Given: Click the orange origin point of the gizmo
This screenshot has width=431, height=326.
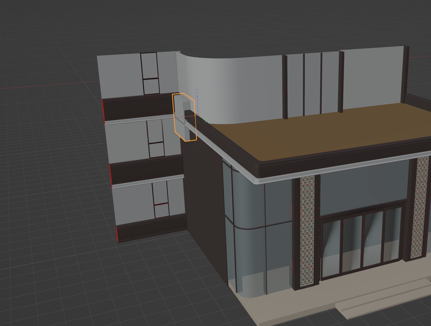Looking at the screenshot, I should tap(198, 115).
